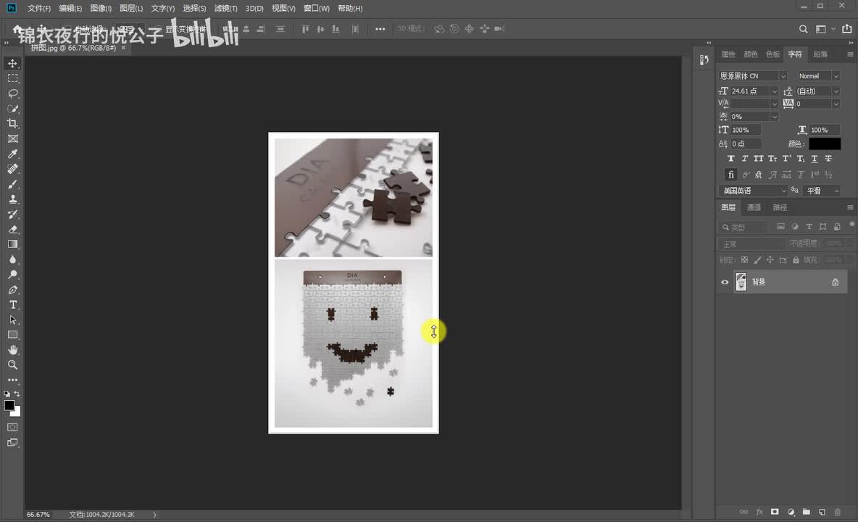Open the 文件(F) menu
Image resolution: width=858 pixels, height=522 pixels.
[x=39, y=8]
